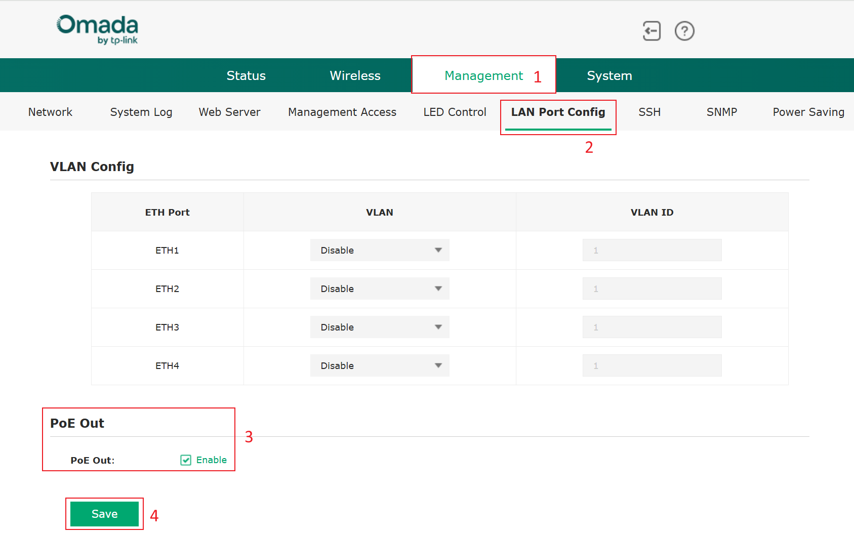Open Management Access settings
Screen dimensions: 854x533
click(342, 112)
